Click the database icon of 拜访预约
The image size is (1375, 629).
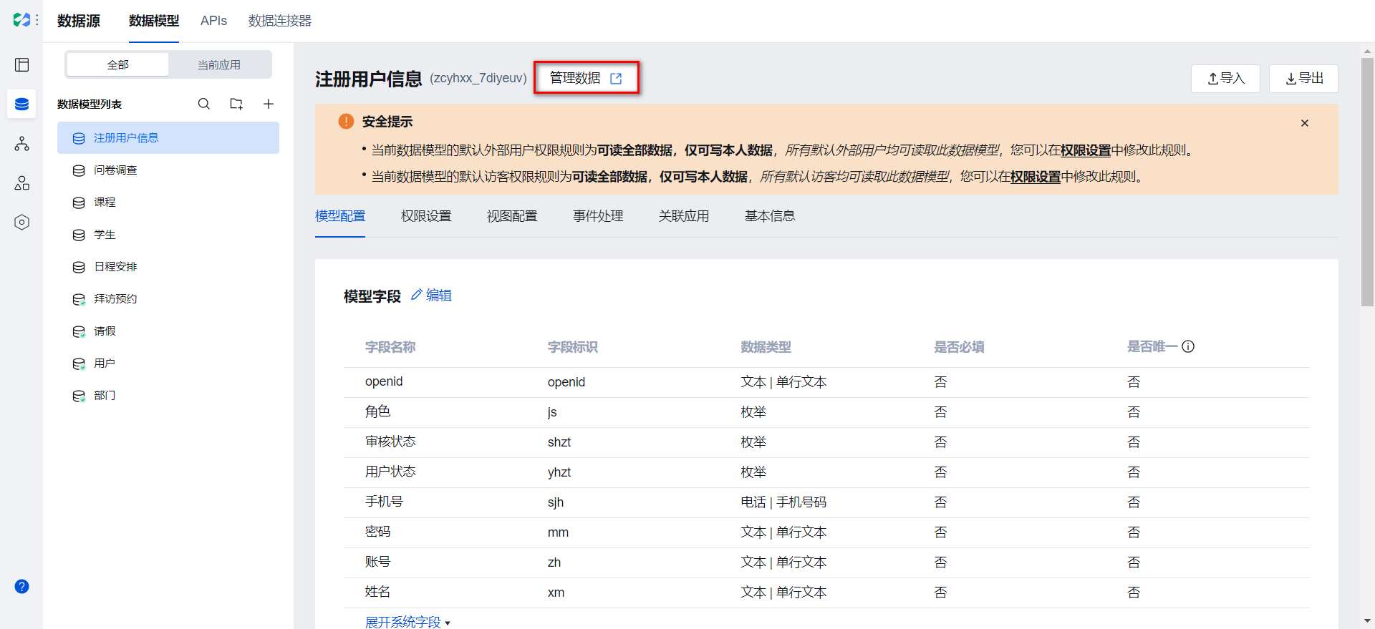(x=79, y=299)
